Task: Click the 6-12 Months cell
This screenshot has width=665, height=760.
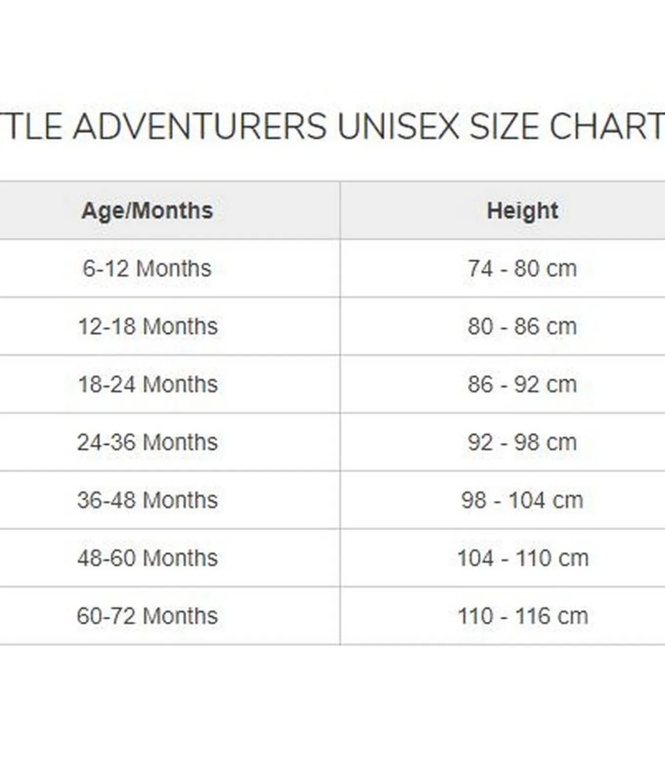Action: coord(147,268)
